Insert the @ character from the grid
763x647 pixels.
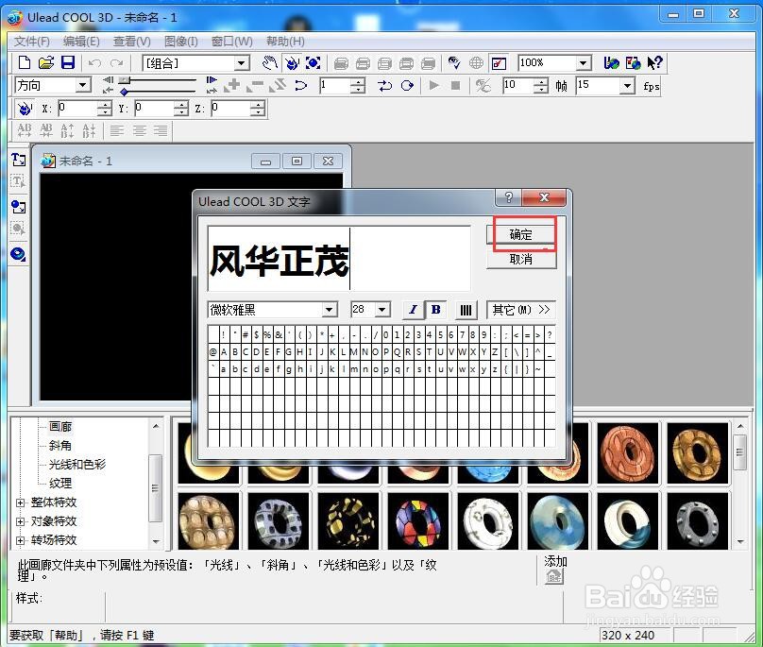tap(212, 351)
